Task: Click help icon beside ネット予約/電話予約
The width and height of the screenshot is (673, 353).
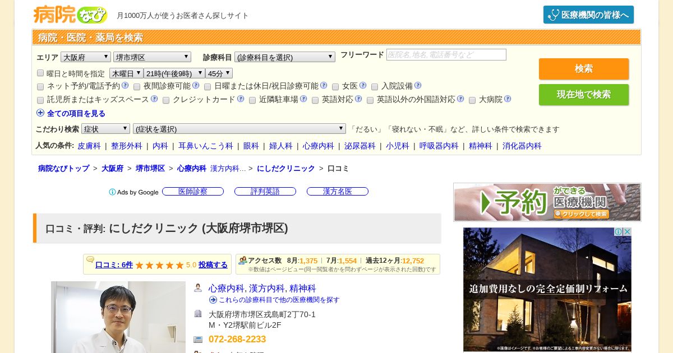Action: click(125, 85)
